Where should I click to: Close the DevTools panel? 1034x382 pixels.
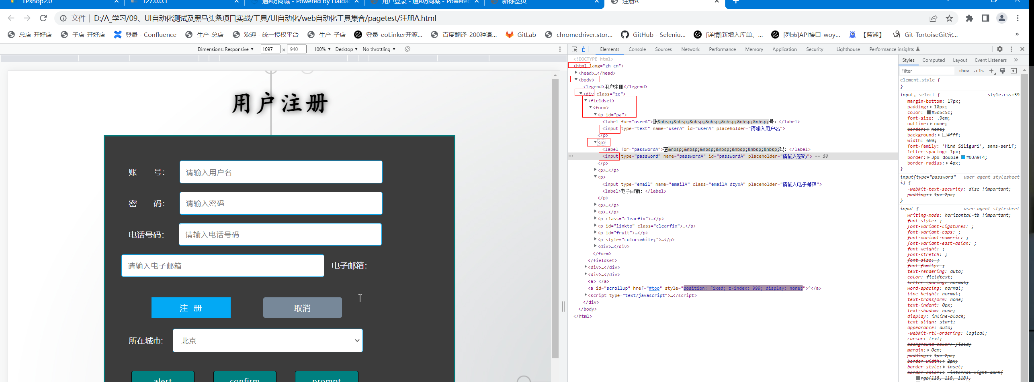(1022, 49)
